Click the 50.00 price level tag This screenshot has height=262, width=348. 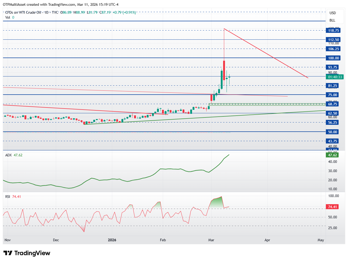[332, 132]
